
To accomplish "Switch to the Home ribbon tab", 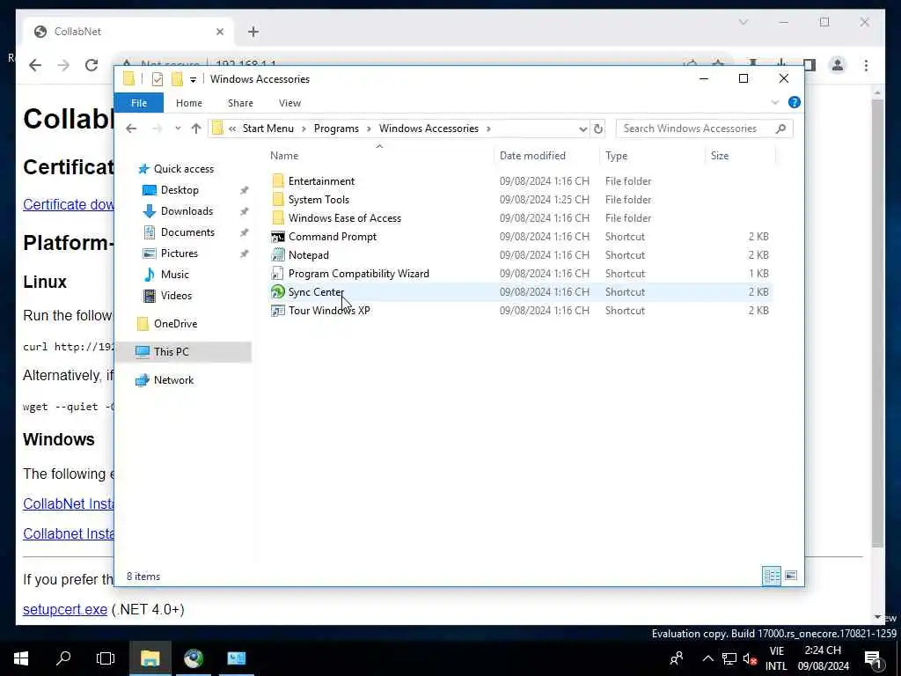I will pos(189,103).
